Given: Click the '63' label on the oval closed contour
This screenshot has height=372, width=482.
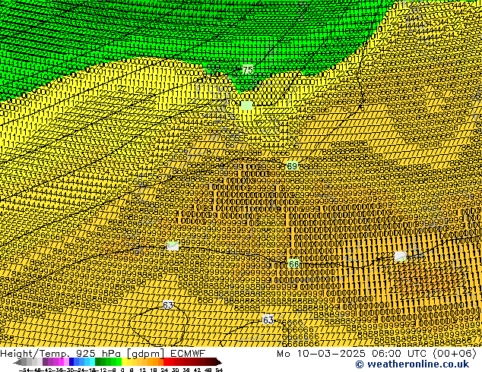Looking at the screenshot, I should [x=168, y=305].
